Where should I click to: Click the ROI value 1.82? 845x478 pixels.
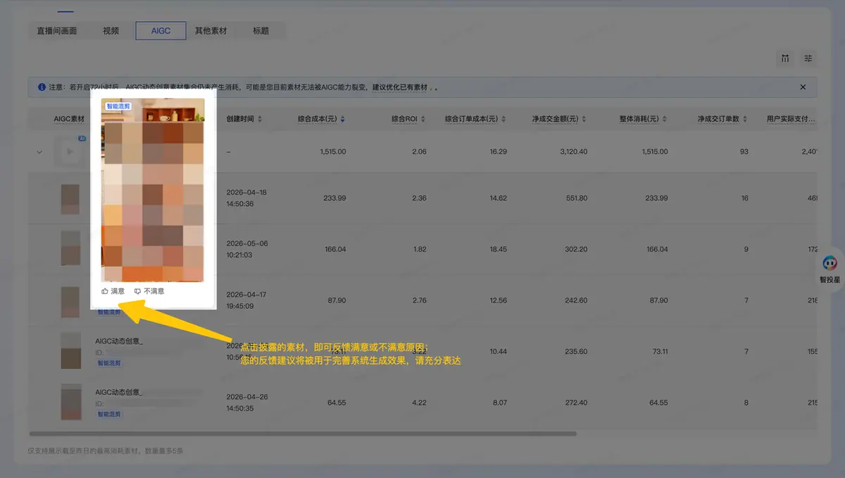419,249
